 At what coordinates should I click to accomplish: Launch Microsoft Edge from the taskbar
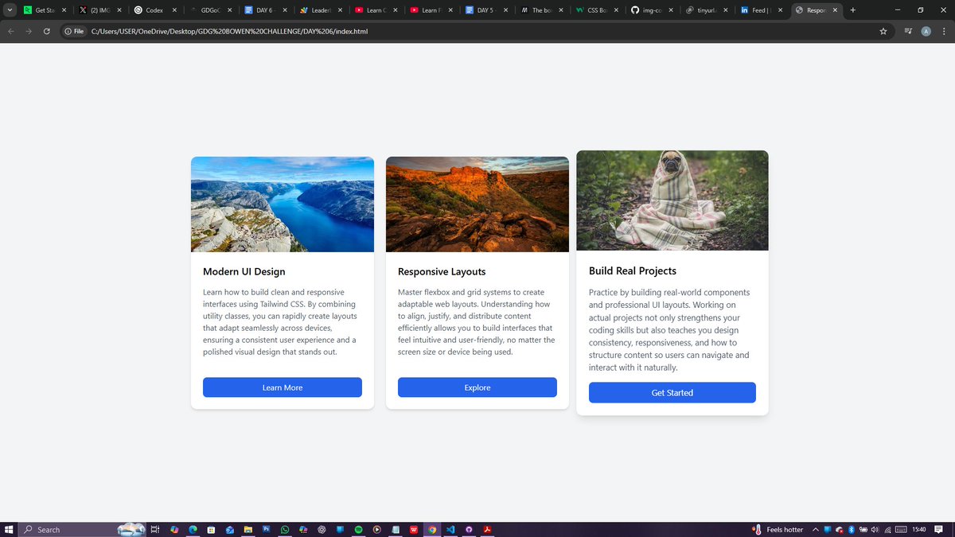(x=193, y=529)
